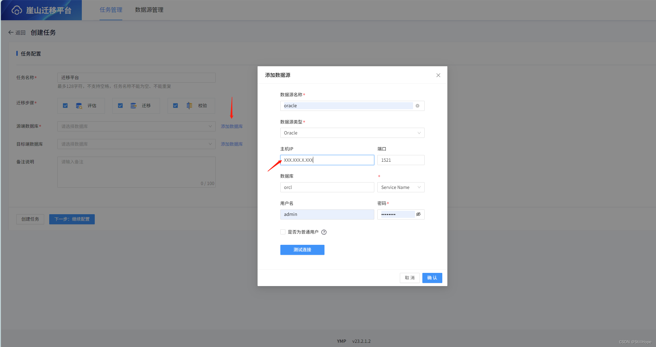Open the task management tab
This screenshot has width=656, height=347.
(111, 10)
